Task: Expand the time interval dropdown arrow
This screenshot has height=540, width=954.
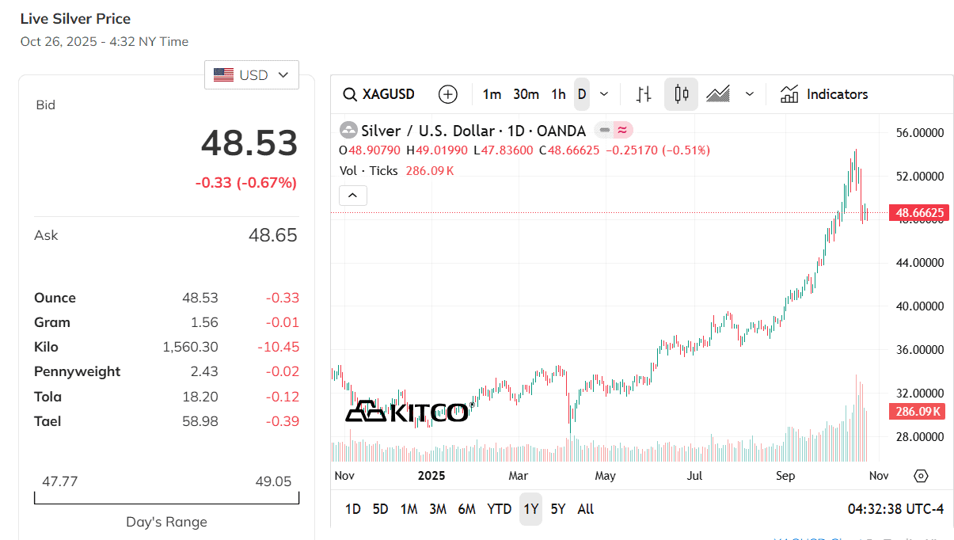Action: click(x=604, y=94)
